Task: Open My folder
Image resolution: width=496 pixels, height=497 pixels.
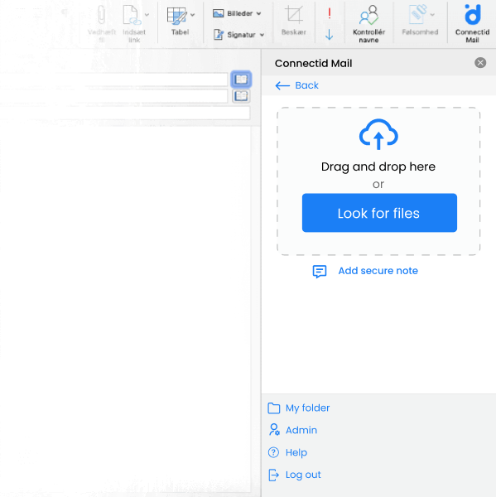Action: pyautogui.click(x=307, y=408)
